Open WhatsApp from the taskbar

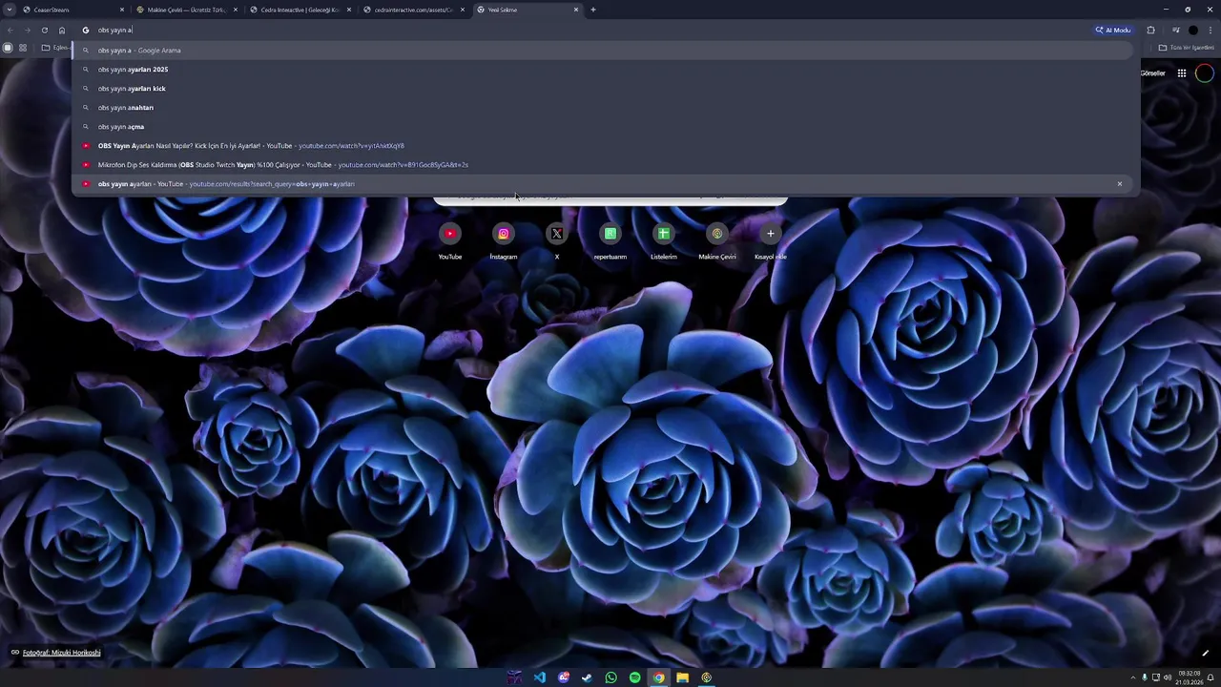click(610, 677)
